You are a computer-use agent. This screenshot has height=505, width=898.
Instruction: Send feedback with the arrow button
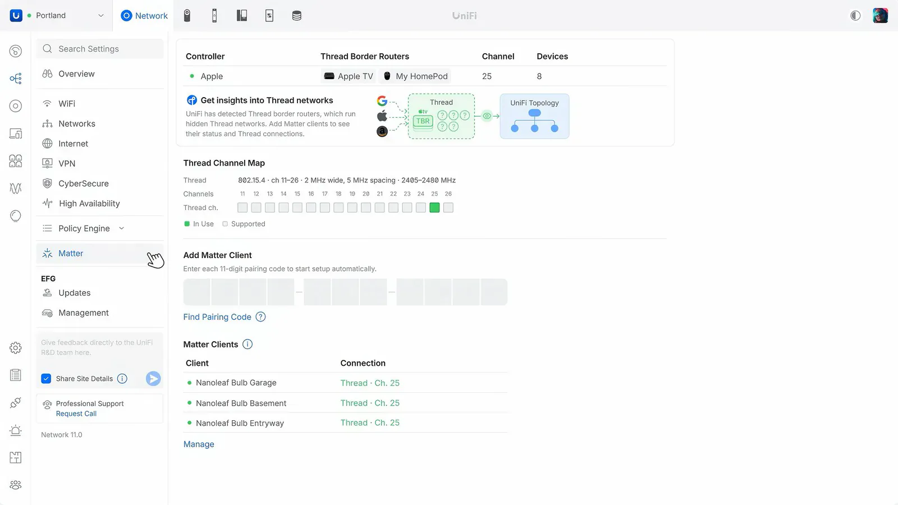pos(153,379)
